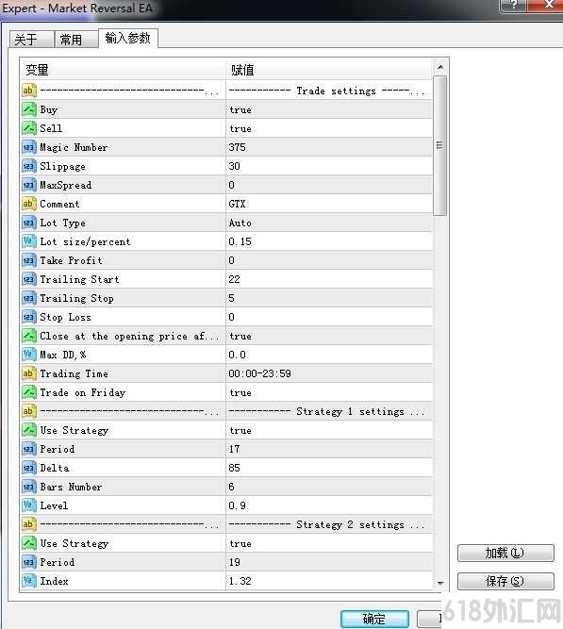Click the 保存 (S) button
The image size is (563, 629).
click(x=505, y=581)
